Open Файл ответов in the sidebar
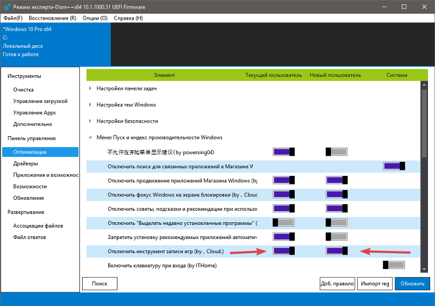 (x=29, y=237)
